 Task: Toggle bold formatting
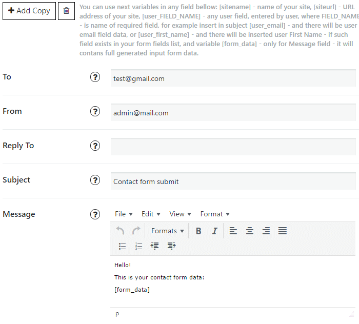[x=198, y=231]
